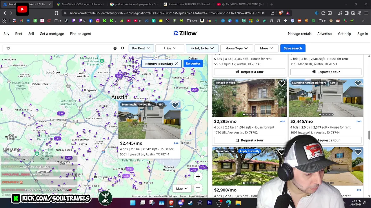371x208 pixels.
Task: Open the Buy menu
Action: click(x=6, y=34)
